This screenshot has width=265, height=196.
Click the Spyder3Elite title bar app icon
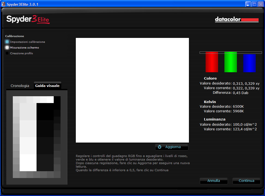coord(3,4)
